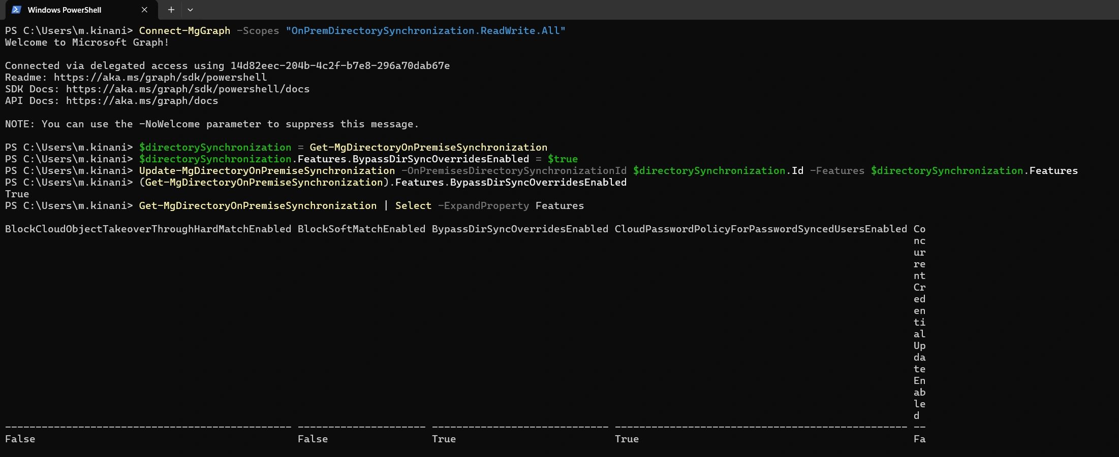Click the True value under BypassDirSyncOverridesEnabled column
This screenshot has height=457, width=1119.
(x=444, y=439)
